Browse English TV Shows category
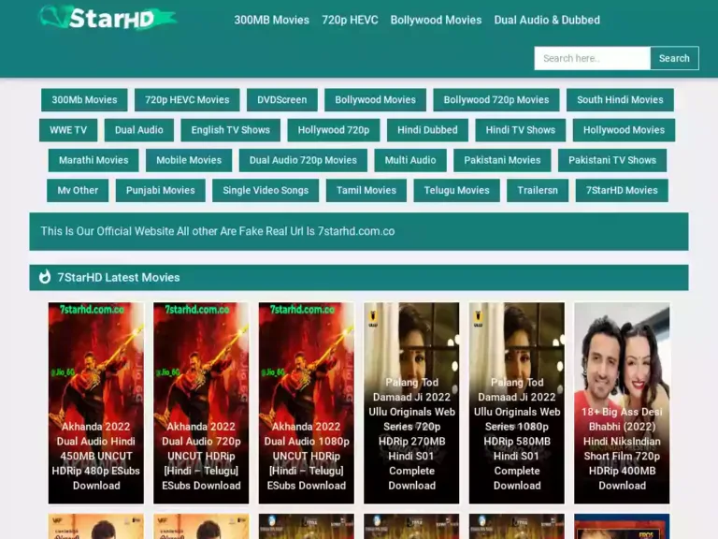This screenshot has width=718, height=539. tap(230, 130)
